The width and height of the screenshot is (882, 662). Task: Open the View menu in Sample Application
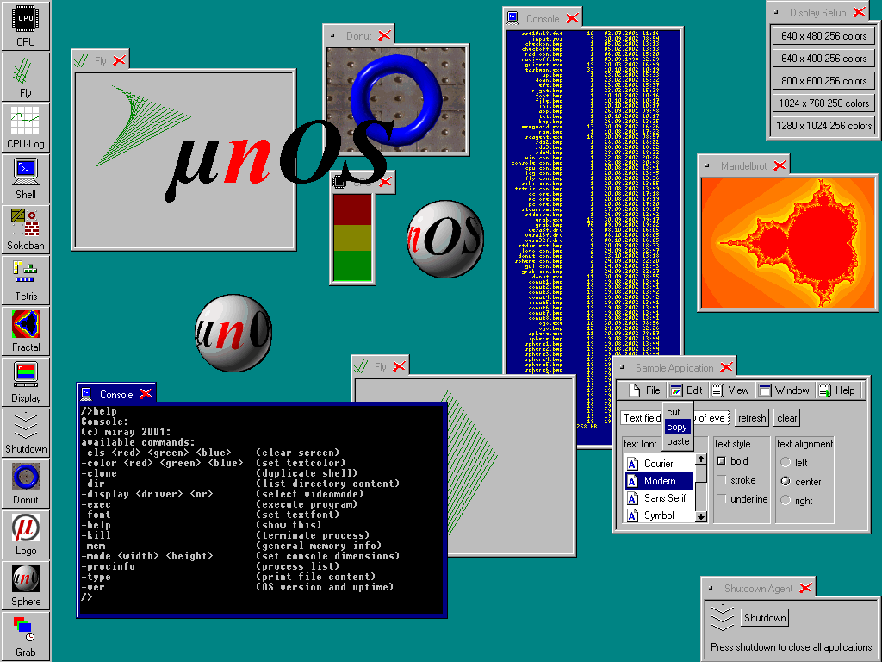tap(730, 390)
